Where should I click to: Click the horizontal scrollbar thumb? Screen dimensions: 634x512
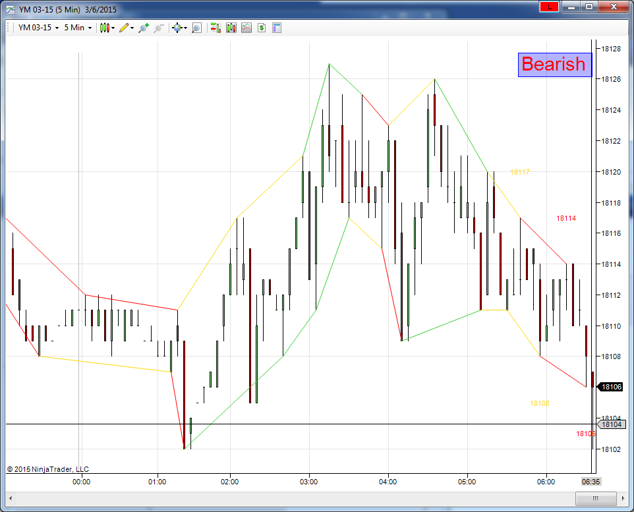(x=596, y=498)
